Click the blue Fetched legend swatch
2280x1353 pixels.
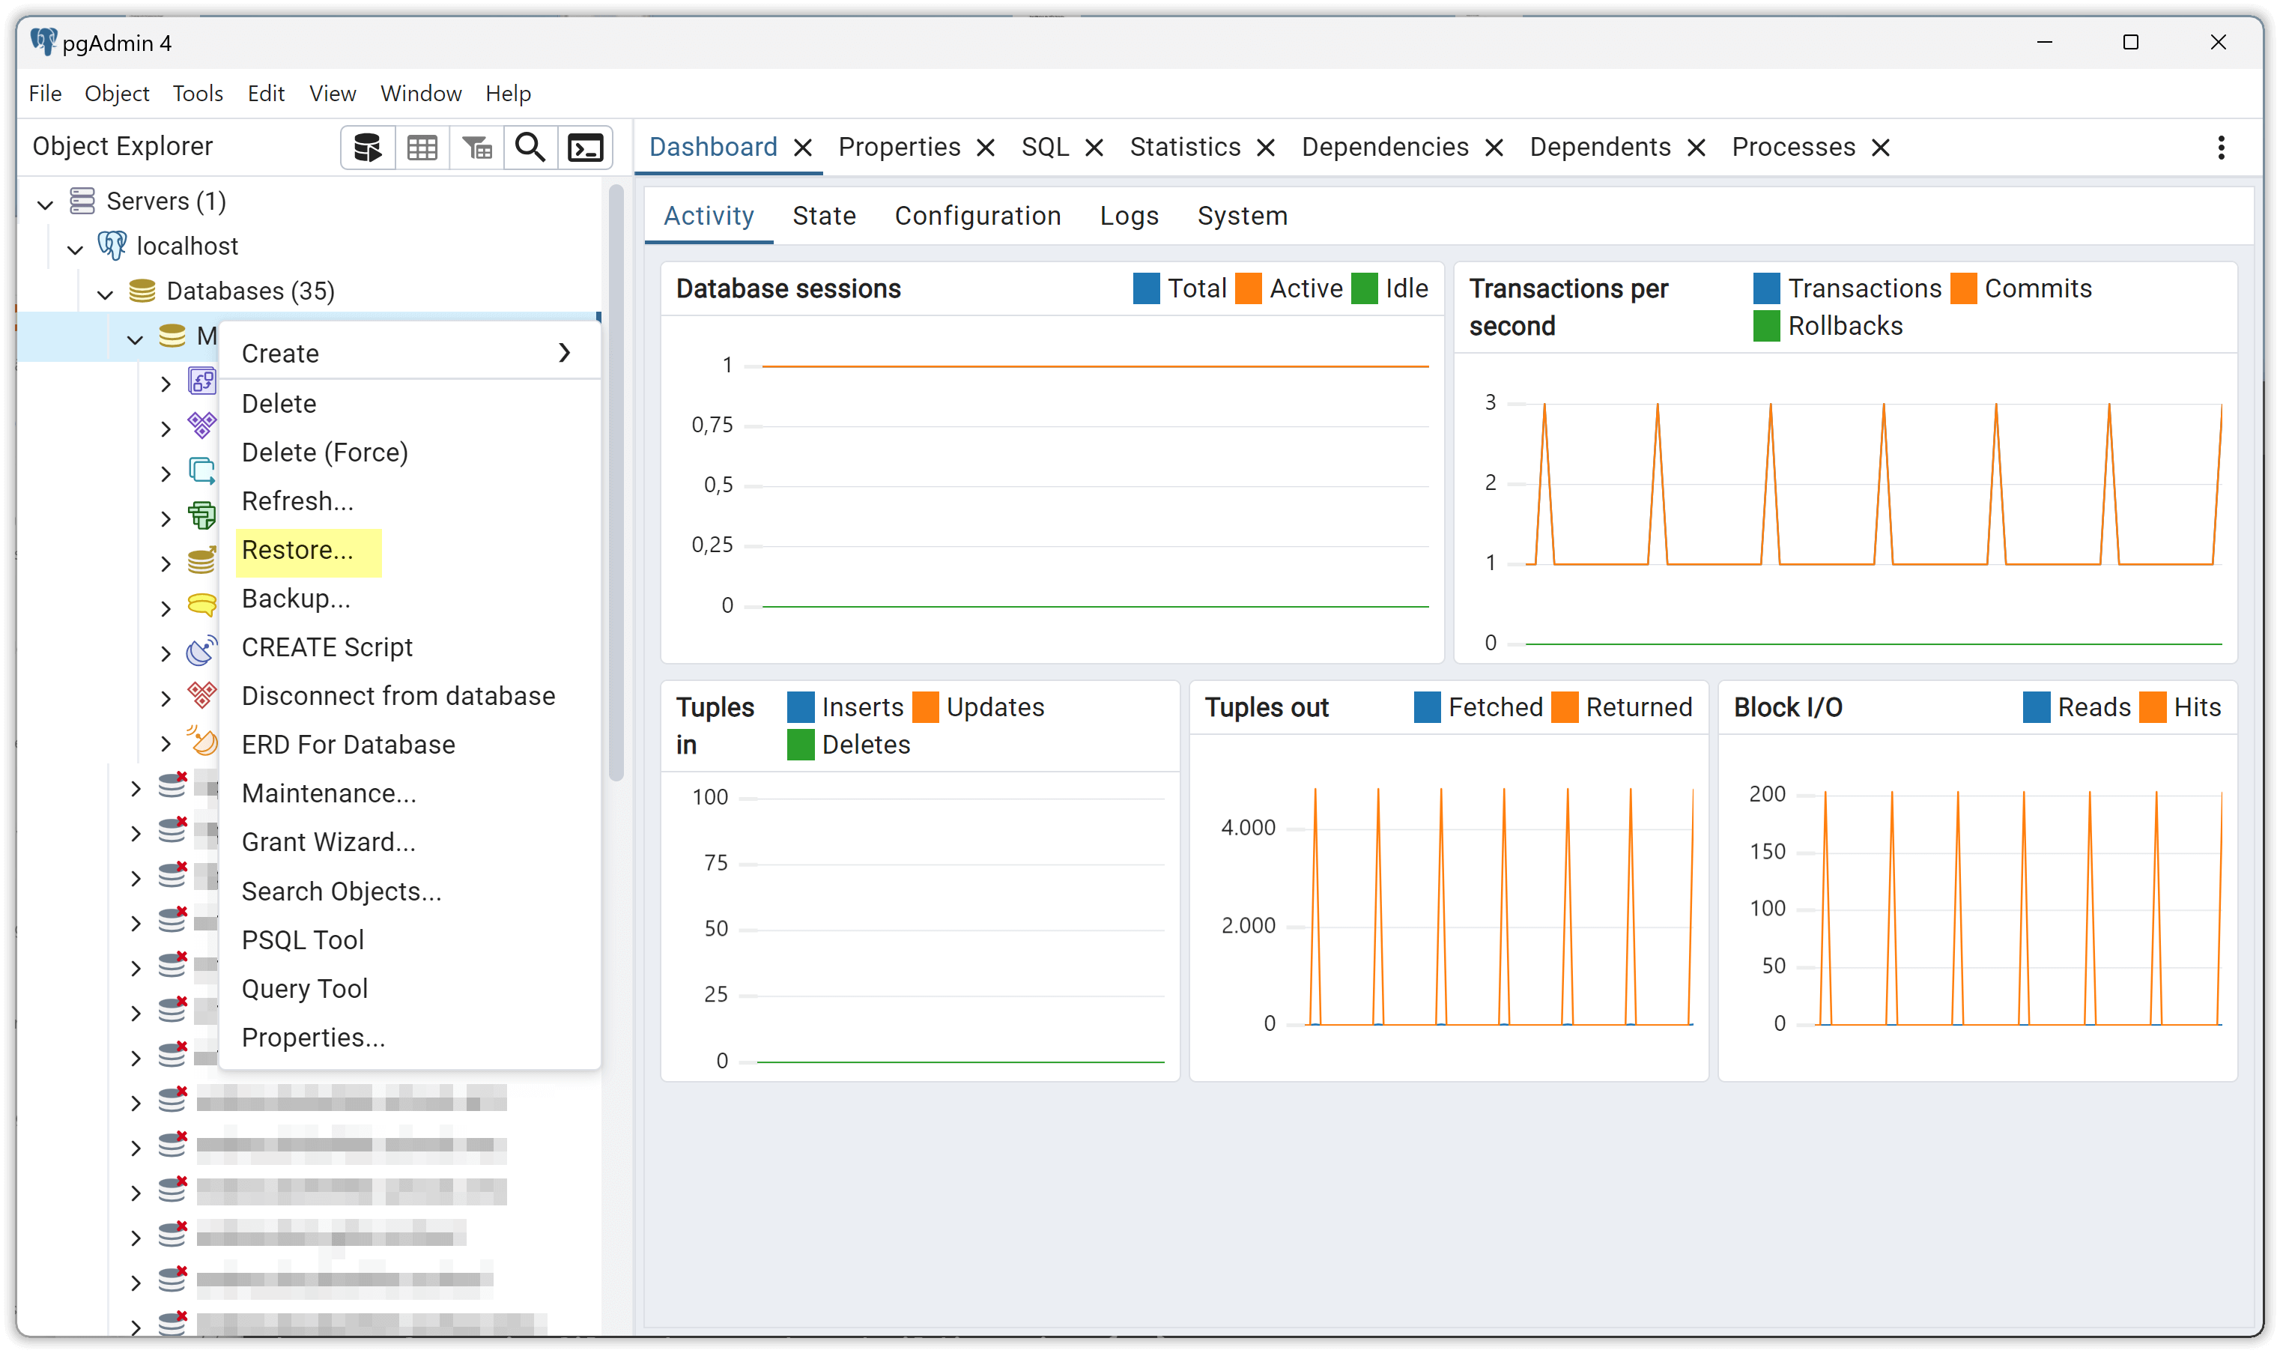click(1426, 707)
